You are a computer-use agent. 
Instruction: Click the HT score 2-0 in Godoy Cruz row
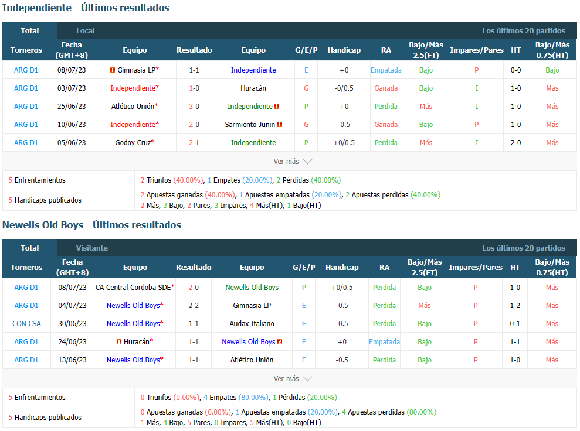516,142
